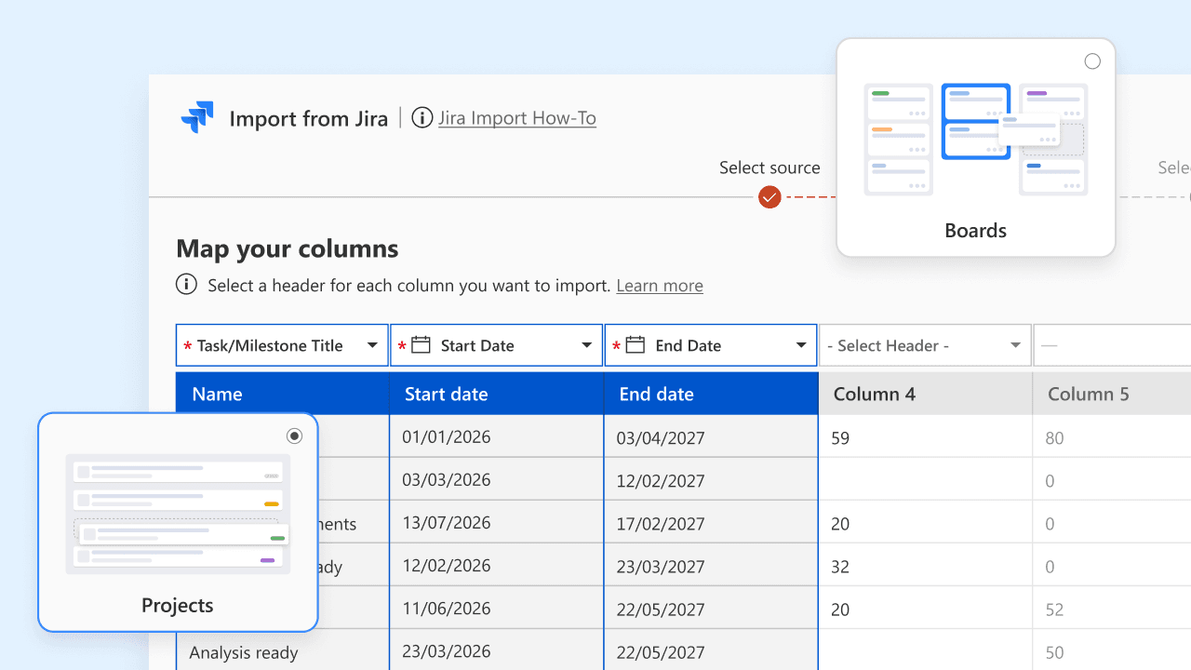Open the Start Date header dropdown
The image size is (1191, 670).
(x=497, y=345)
